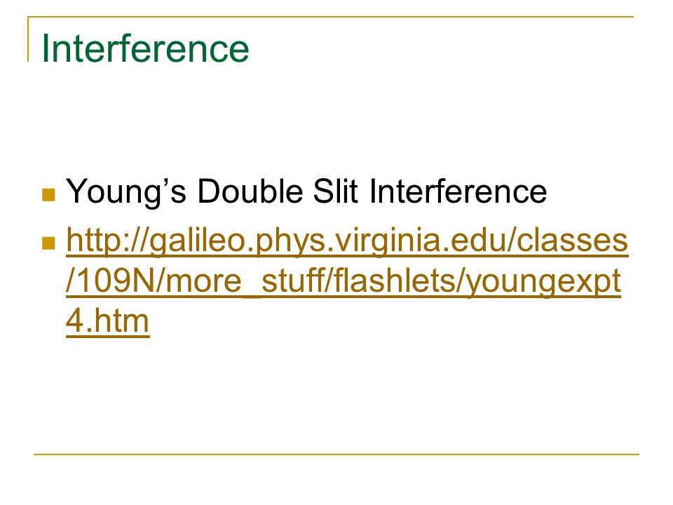673x505 pixels.
Task: Click the gold vertical bar left of the title
Action: pyautogui.click(x=28, y=39)
